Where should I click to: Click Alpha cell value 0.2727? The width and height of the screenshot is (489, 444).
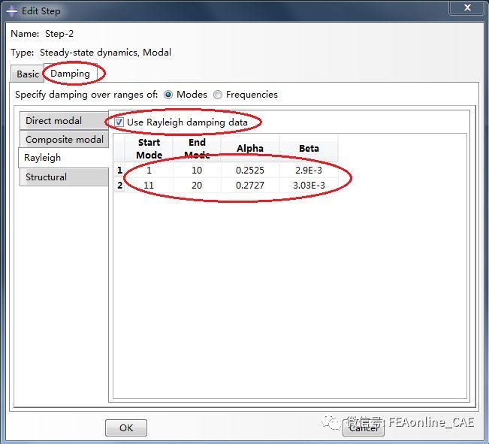tap(249, 185)
